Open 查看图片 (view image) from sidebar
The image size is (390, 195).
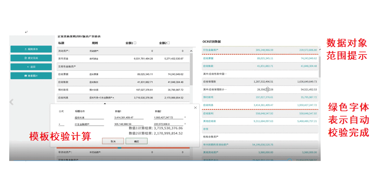click(x=31, y=76)
